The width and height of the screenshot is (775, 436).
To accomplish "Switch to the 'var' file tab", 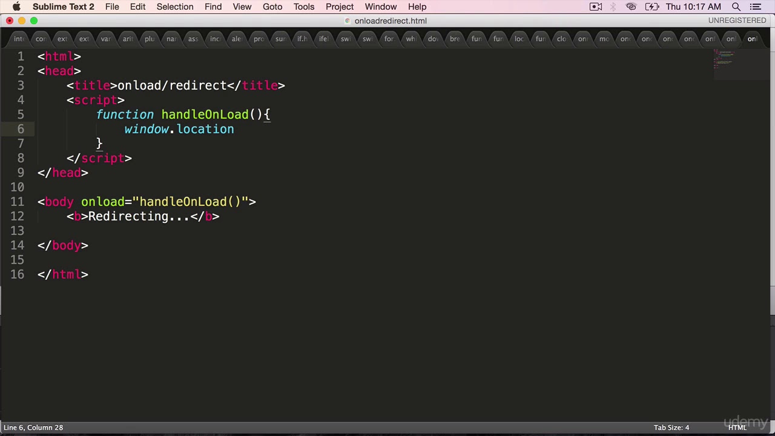I will (106, 39).
